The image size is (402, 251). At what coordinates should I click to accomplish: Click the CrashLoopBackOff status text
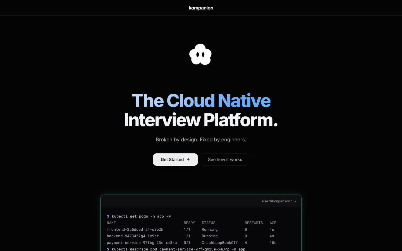220,243
